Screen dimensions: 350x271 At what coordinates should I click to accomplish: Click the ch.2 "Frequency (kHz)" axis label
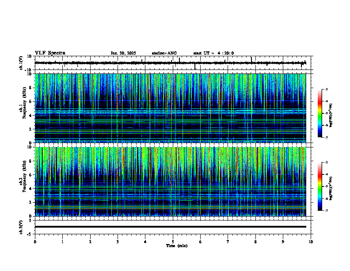tap(24, 176)
